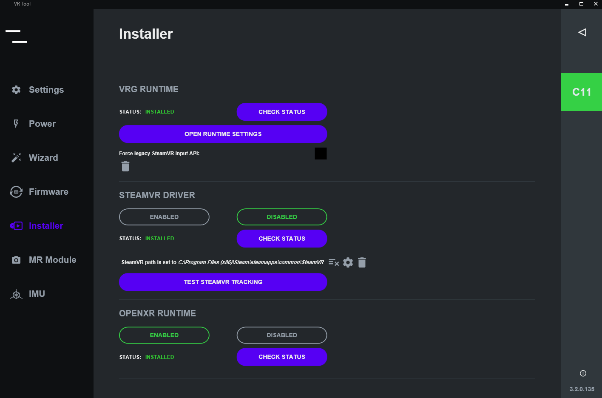This screenshot has width=602, height=398.
Task: Click the SteamVR path text
Action: tap(223, 262)
